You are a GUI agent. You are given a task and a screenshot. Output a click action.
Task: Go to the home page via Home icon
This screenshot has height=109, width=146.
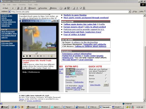coord(25,8)
